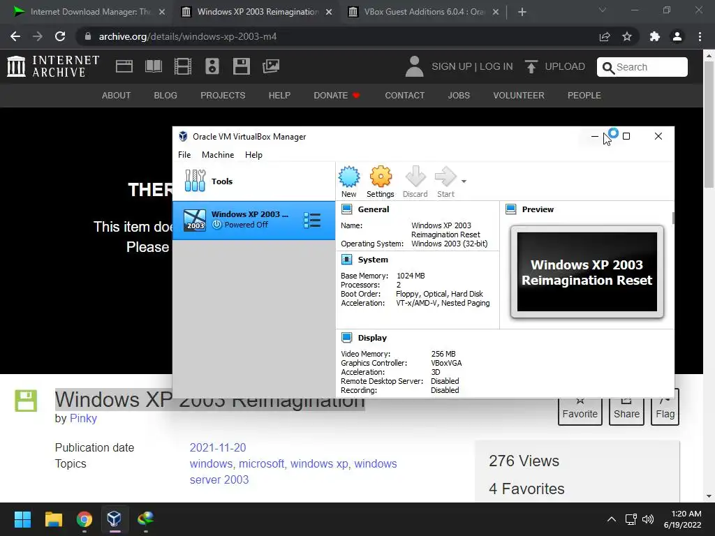
Task: Click the Display section header
Action: [x=372, y=338]
